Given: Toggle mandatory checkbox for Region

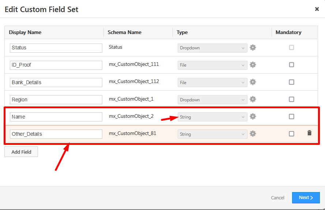Looking at the screenshot, I should 291,99.
